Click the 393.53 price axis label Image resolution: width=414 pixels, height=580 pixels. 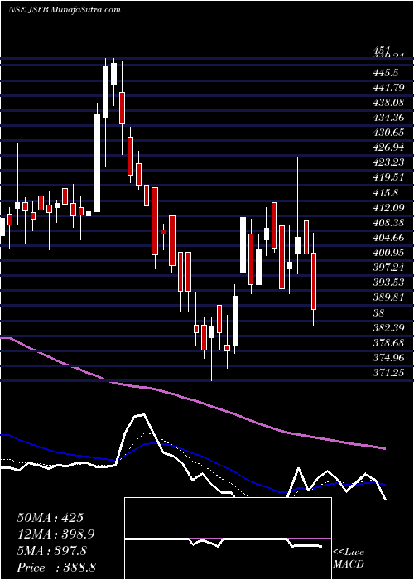point(388,283)
